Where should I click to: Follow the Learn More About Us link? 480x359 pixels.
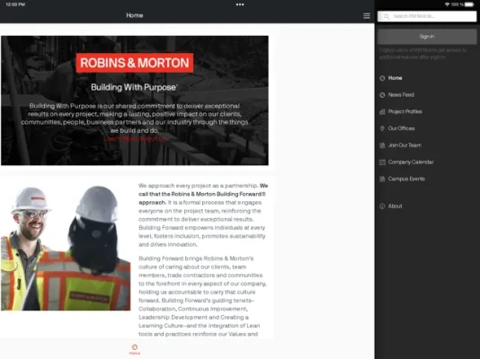pos(135,139)
